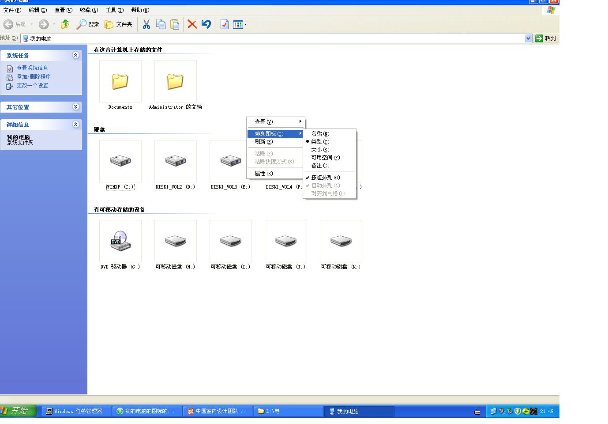Screen dimensions: 608x424
Task: Click the 更改一个设置 link
Action: pyautogui.click(x=32, y=86)
